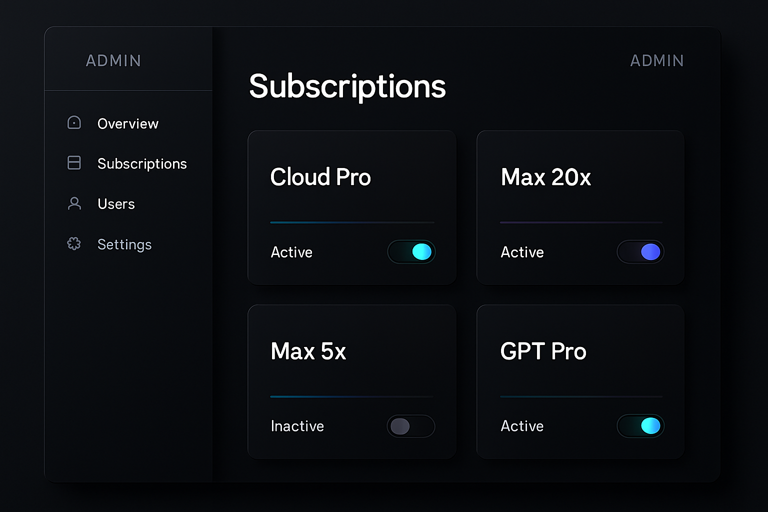Click the Max 20x subscription title

(546, 177)
